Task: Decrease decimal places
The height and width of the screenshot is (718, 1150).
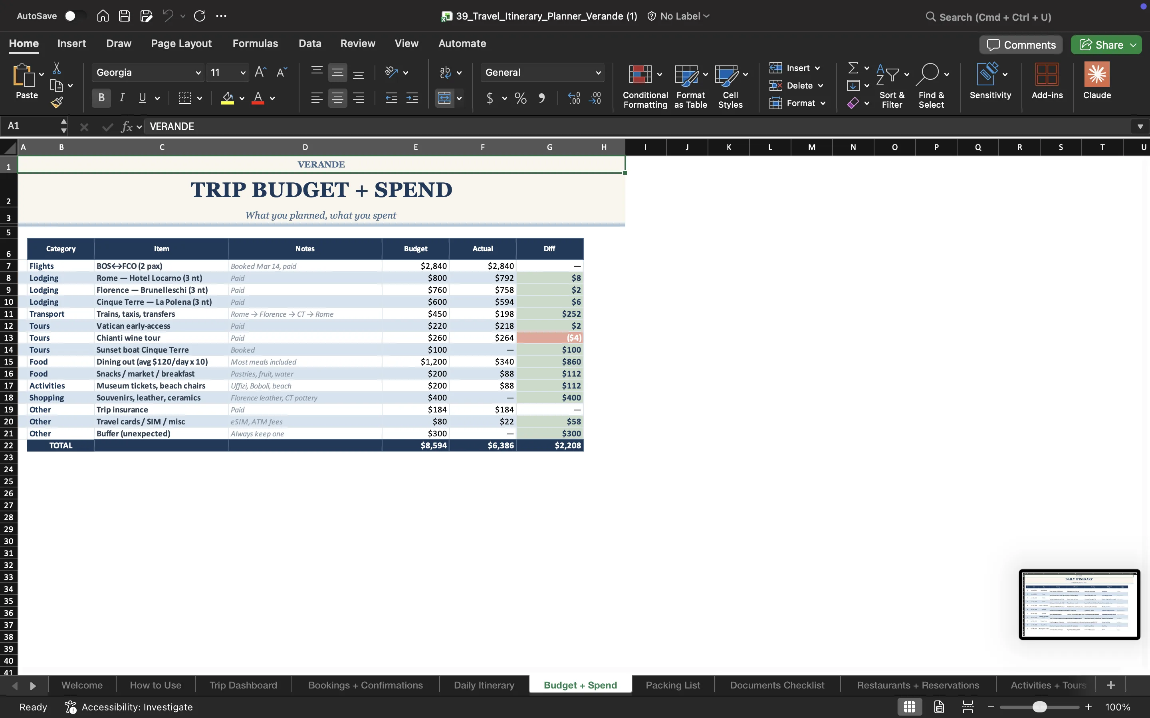Action: 595,98
